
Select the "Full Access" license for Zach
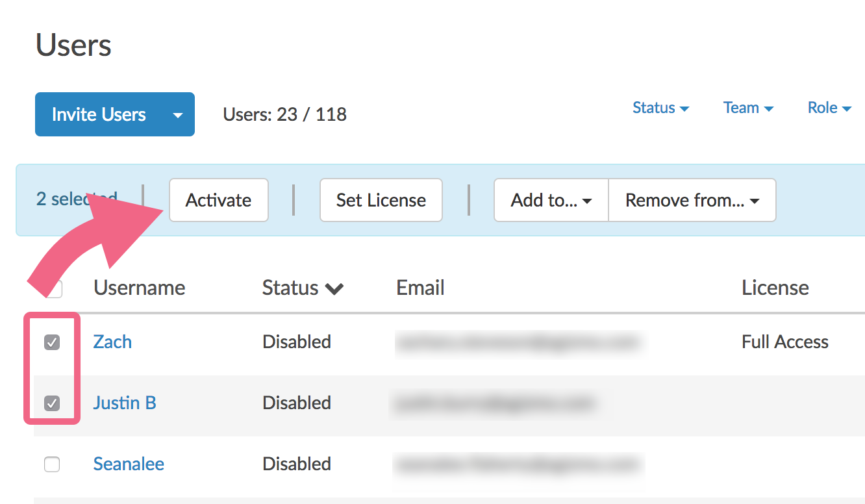pos(785,342)
